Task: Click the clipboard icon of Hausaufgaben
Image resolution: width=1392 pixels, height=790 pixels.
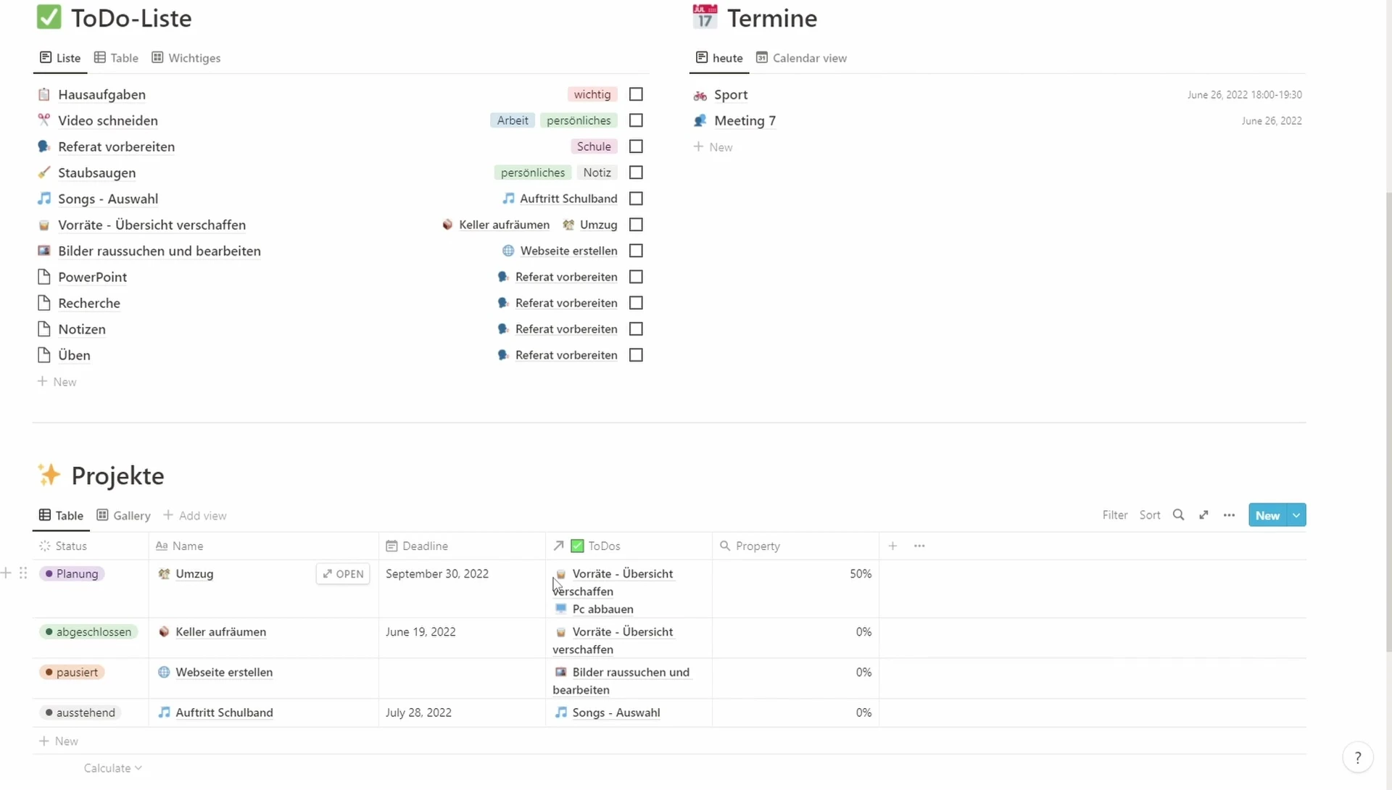Action: (x=44, y=94)
